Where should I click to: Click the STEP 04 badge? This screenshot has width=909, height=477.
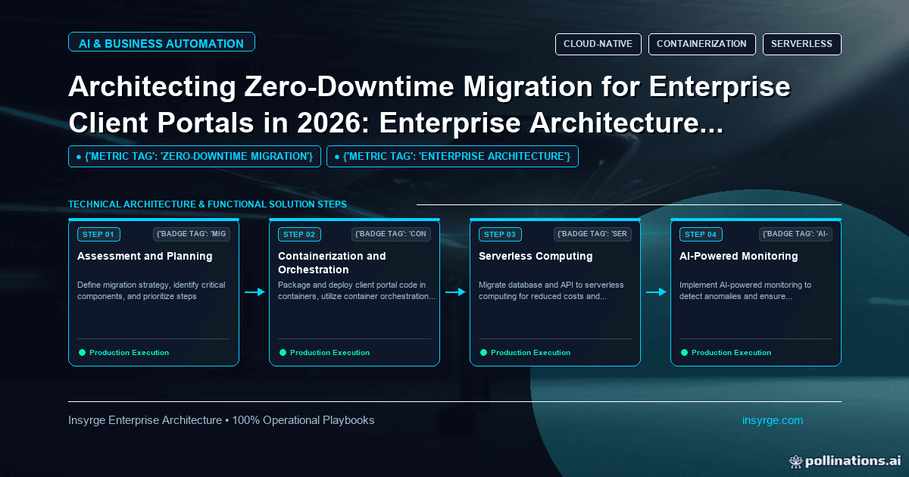tap(701, 234)
